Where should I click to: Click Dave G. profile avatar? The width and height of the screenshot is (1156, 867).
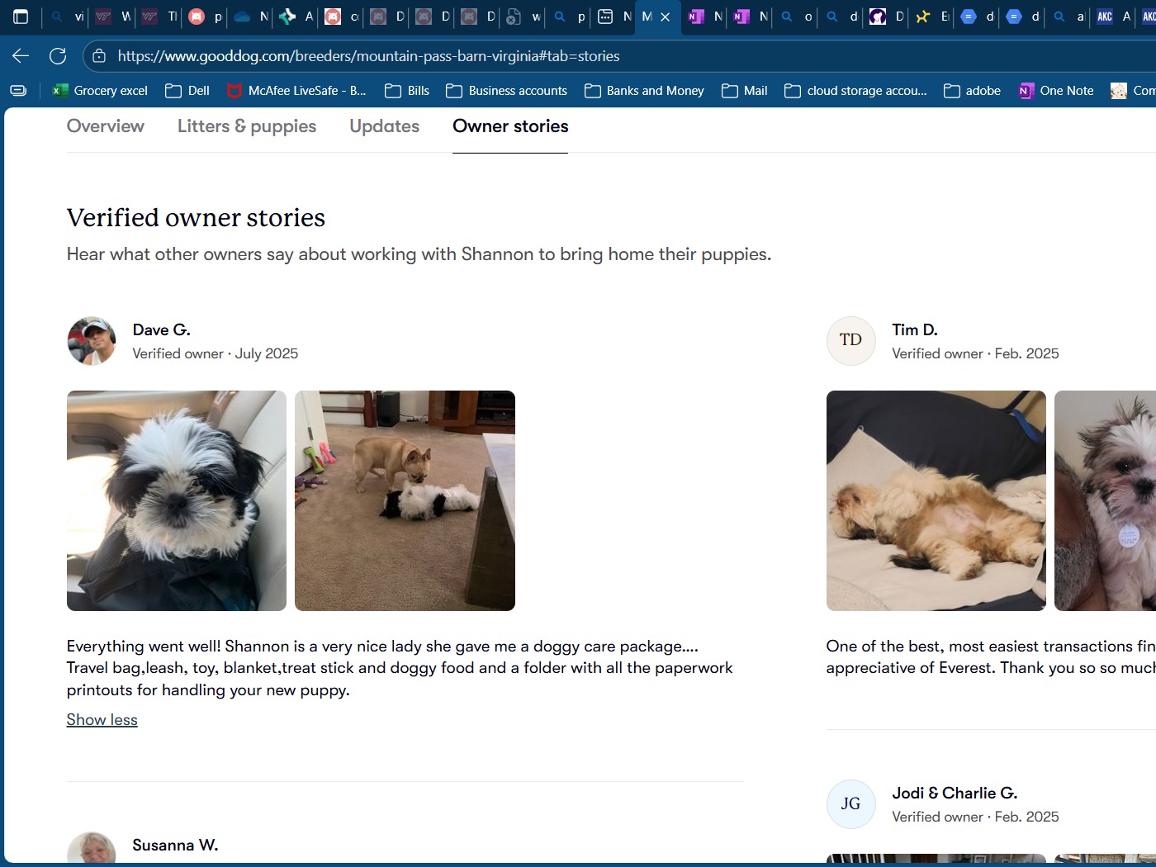click(92, 341)
